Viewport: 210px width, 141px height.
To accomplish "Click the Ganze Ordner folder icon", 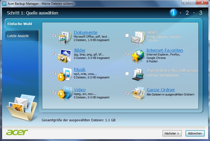I will pos(138,93).
